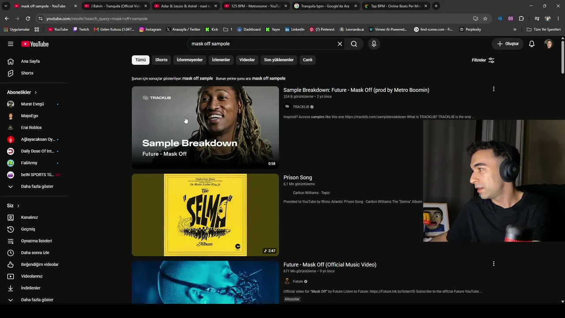Open the Filtreler filter panel
This screenshot has width=565, height=318.
tap(483, 60)
